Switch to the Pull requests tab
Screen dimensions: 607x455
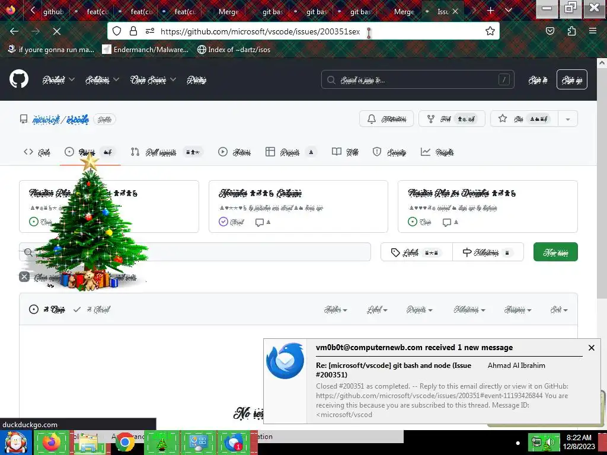[x=167, y=152]
